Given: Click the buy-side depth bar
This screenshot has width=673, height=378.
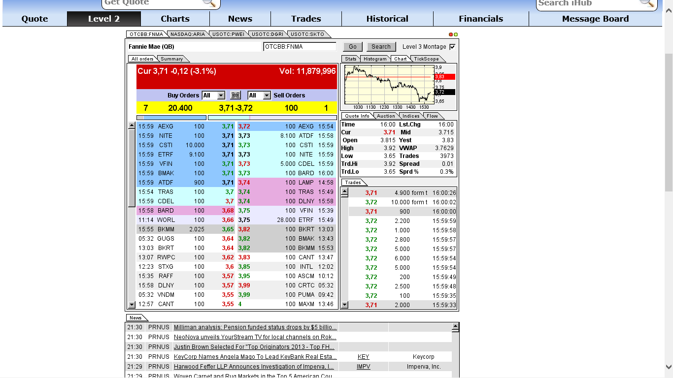Looking at the screenshot, I should tap(171, 118).
